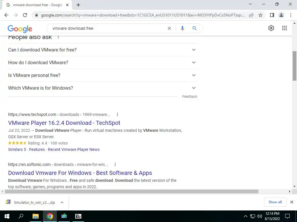Open Windows notification center

coord(287,216)
